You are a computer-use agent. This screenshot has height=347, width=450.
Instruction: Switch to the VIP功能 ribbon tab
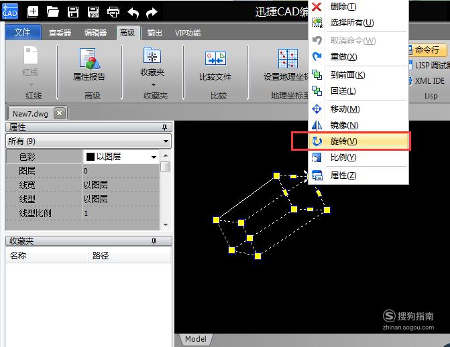point(188,33)
